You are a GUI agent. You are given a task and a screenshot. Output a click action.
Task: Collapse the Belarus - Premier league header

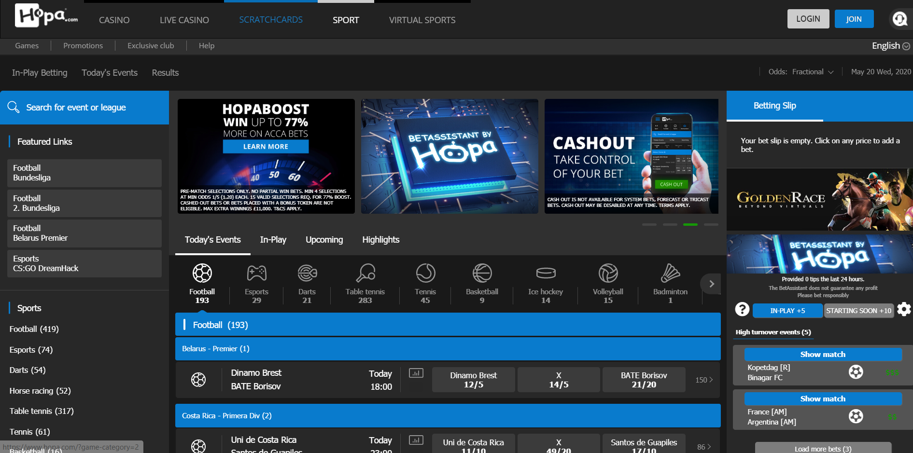coord(448,349)
